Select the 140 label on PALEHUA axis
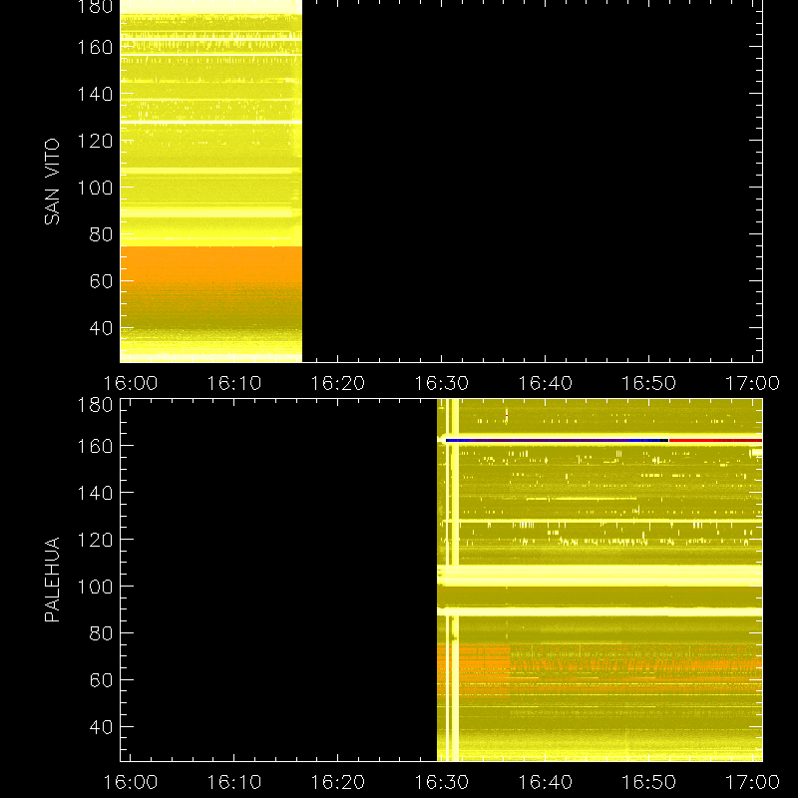This screenshot has width=798, height=798. (95, 493)
